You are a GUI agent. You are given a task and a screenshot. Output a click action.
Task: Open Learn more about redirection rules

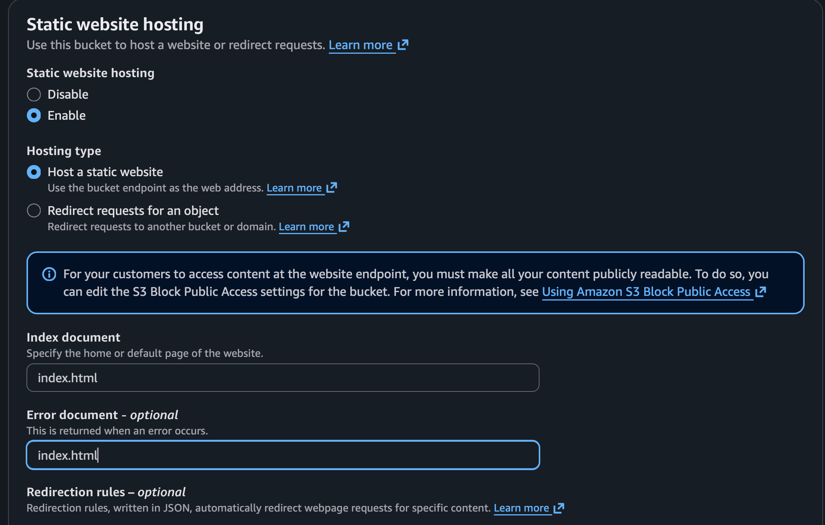pyautogui.click(x=521, y=508)
